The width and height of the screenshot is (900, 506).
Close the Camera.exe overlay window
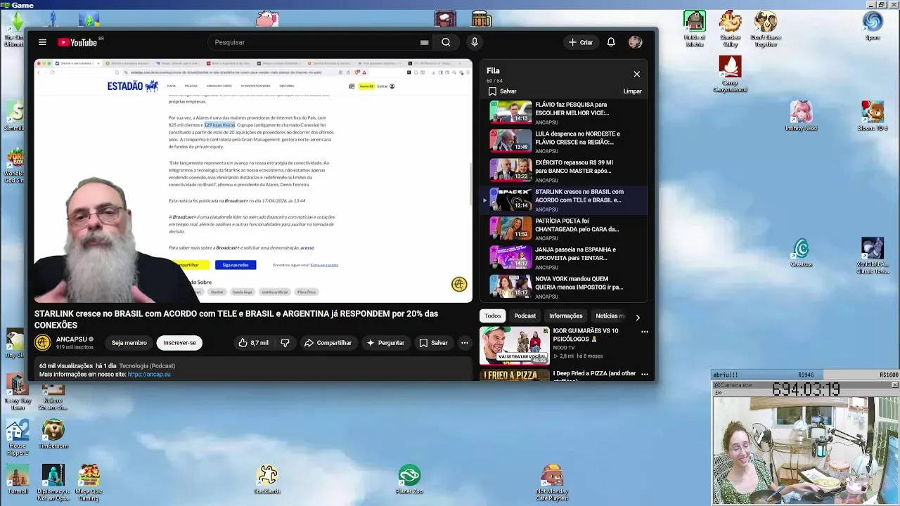894,385
